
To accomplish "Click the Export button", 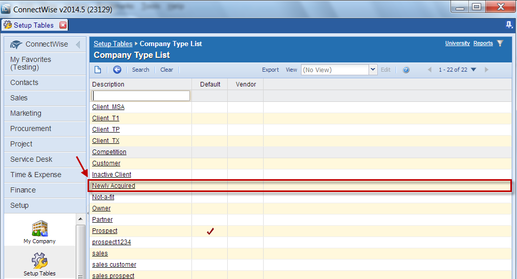I will coord(270,70).
